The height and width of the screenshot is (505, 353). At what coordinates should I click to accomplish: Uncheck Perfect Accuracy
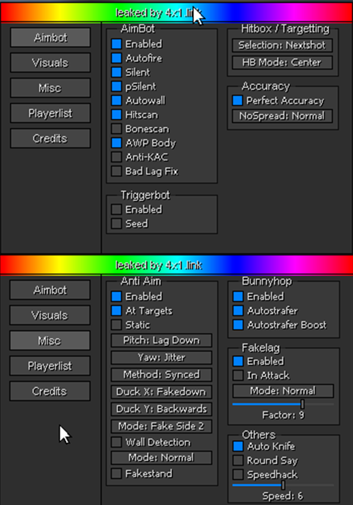[x=238, y=101]
